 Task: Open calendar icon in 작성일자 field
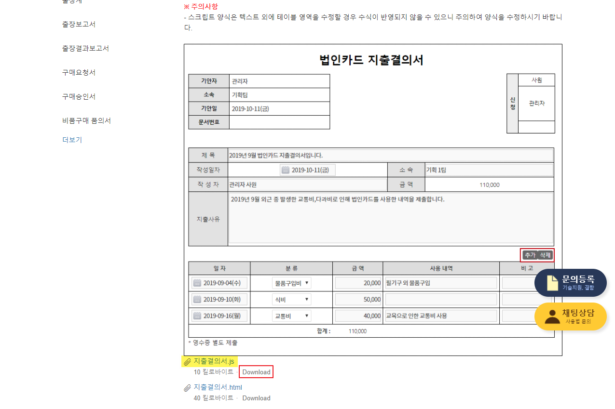[x=286, y=170]
